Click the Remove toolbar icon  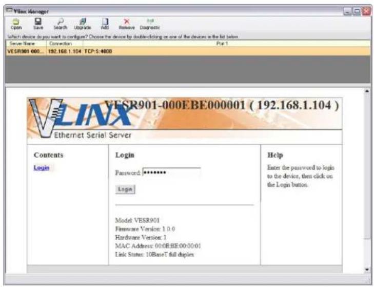click(x=127, y=24)
